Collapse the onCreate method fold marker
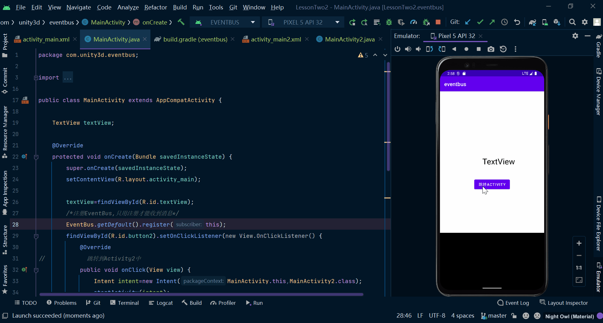 [x=36, y=157]
